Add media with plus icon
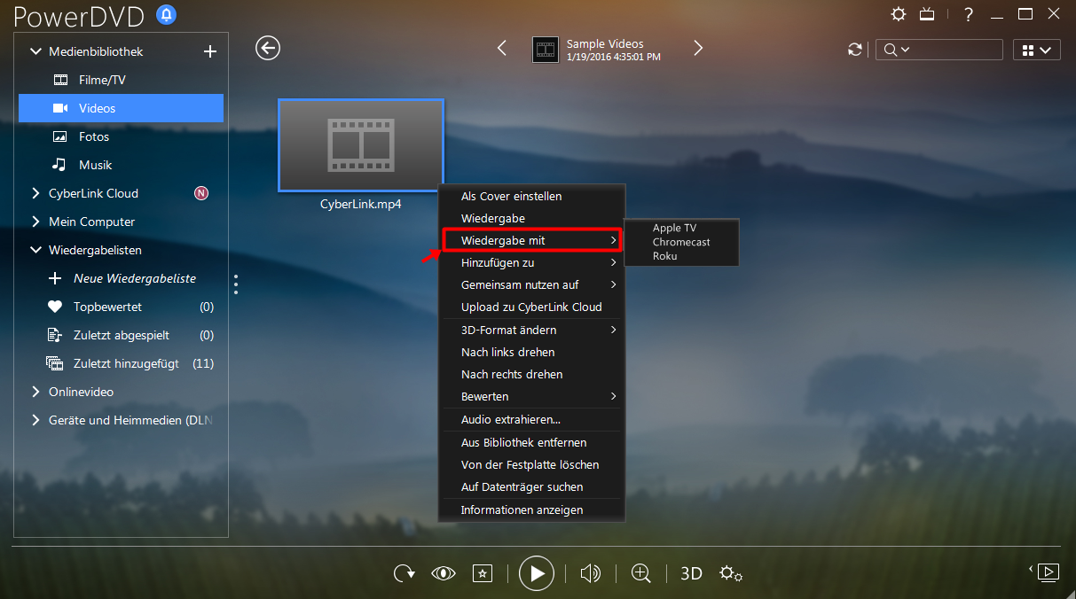The width and height of the screenshot is (1076, 599). coord(210,51)
